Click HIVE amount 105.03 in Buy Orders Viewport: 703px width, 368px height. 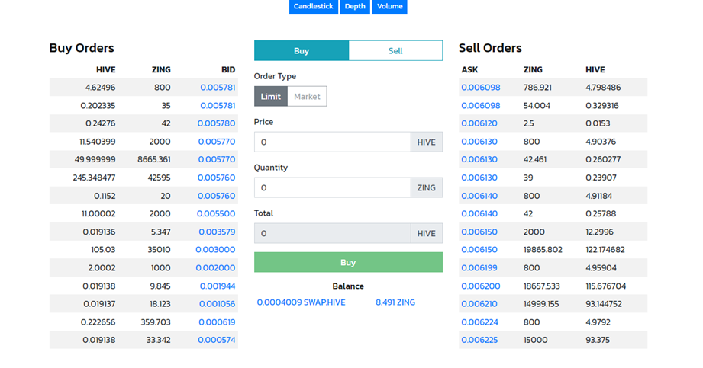coord(103,250)
